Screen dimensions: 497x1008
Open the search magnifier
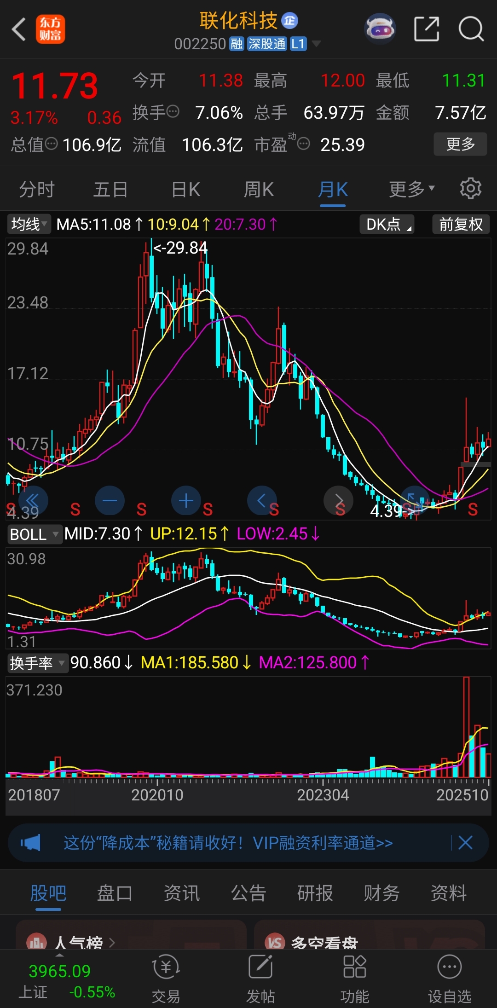tap(471, 29)
